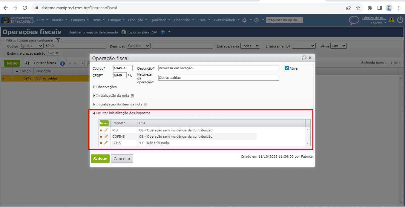This screenshot has width=405, height=207.
Task: Click the dialog Código field 6949-1
Action: [x=123, y=68]
